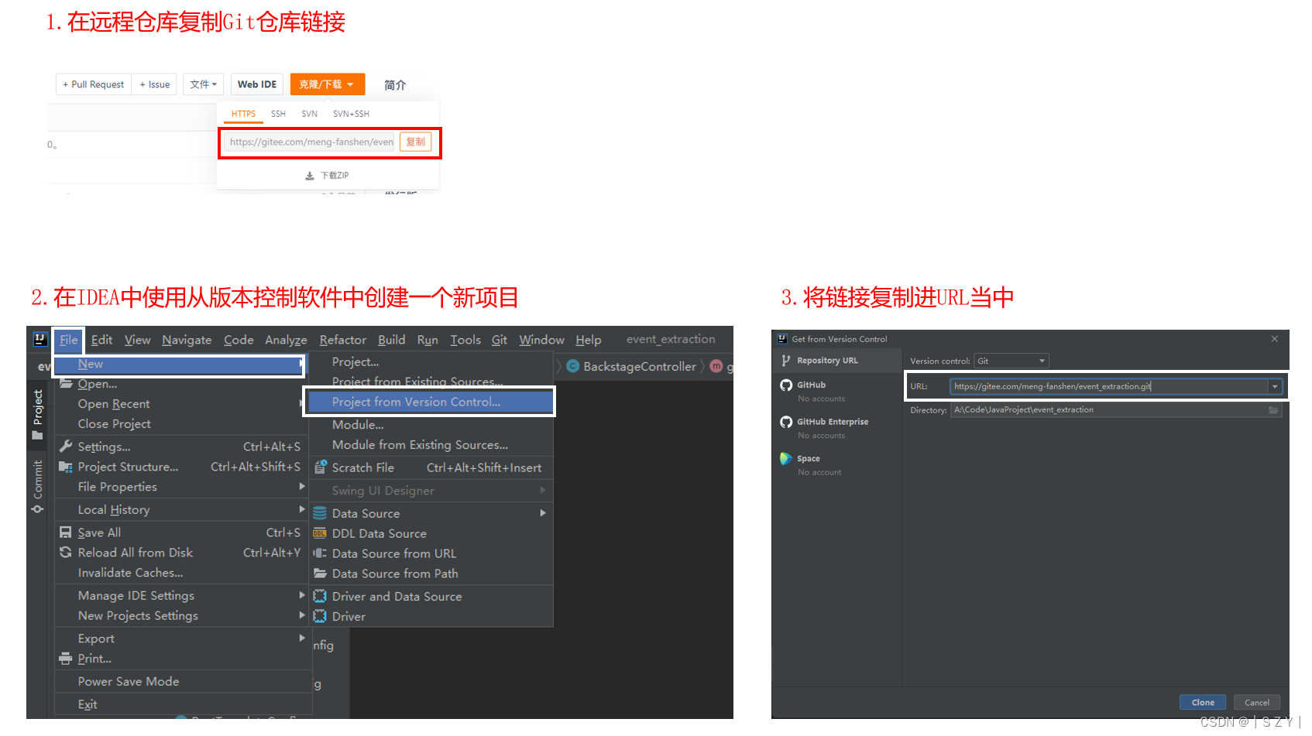The height and width of the screenshot is (736, 1312).
Task: Expand the Data Source submenu arrow
Action: (543, 513)
